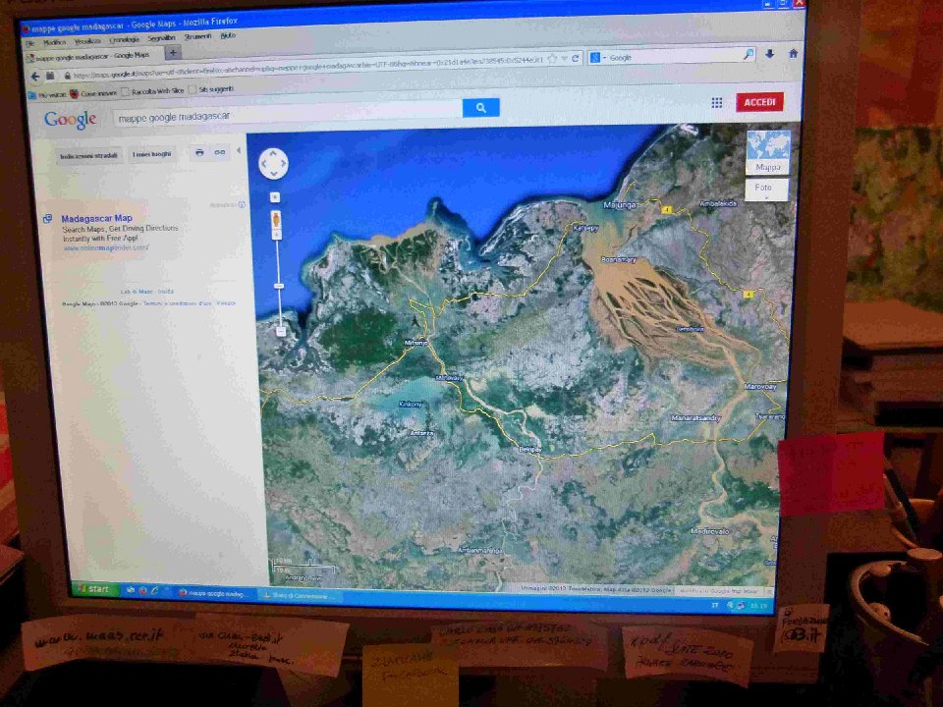943x707 pixels.
Task: Select the Street View pegman icon
Action: point(276,219)
